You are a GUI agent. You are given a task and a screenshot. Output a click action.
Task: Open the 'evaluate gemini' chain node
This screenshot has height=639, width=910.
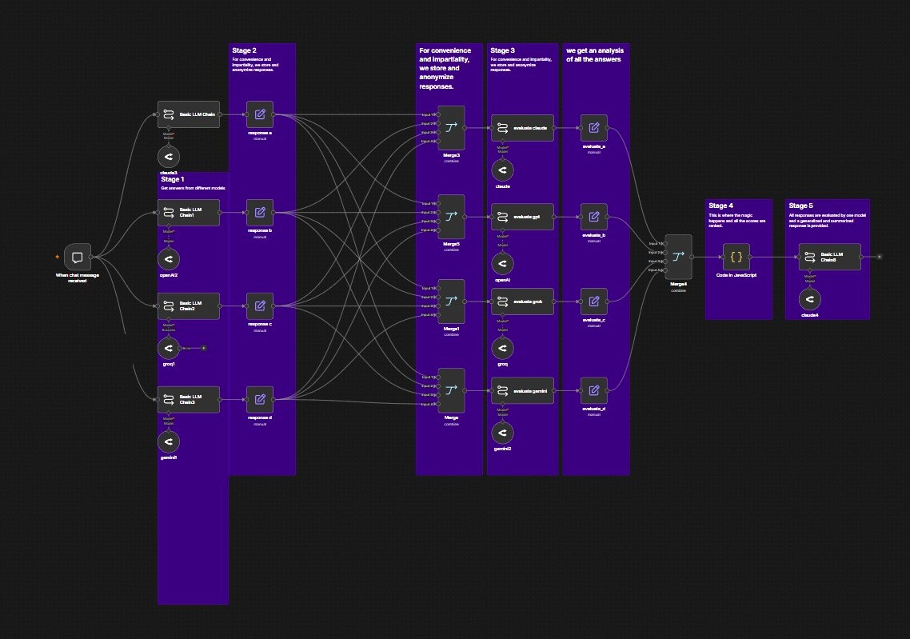522,390
